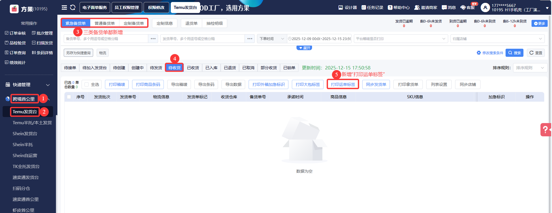The image size is (552, 213).
Task: Open Shein发货台 in the sidebar
Action: [x=25, y=134]
